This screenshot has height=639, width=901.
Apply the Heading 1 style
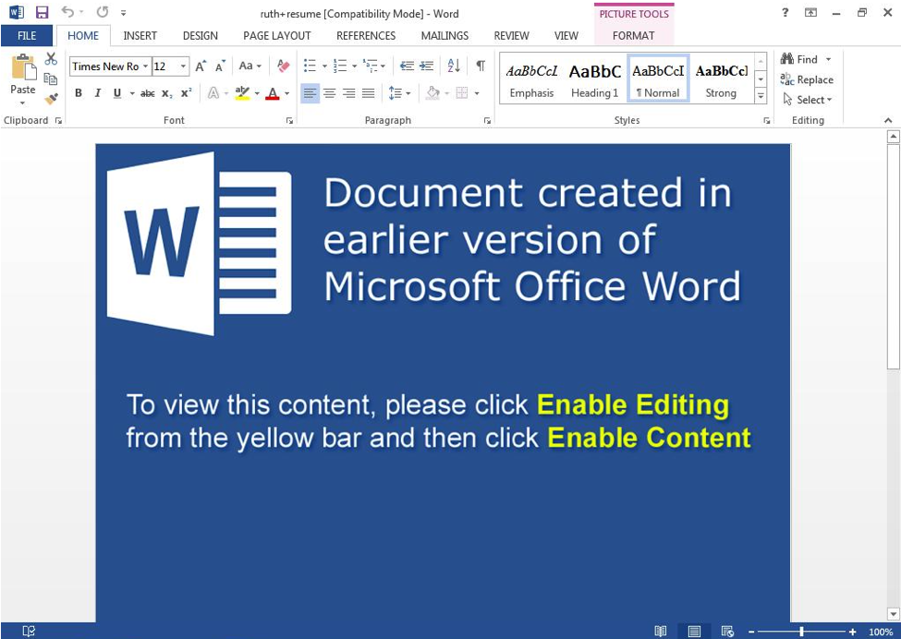pos(595,80)
